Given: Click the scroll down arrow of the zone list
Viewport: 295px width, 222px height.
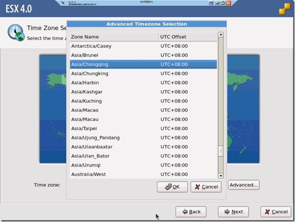Looking at the screenshot, I should (x=221, y=176).
